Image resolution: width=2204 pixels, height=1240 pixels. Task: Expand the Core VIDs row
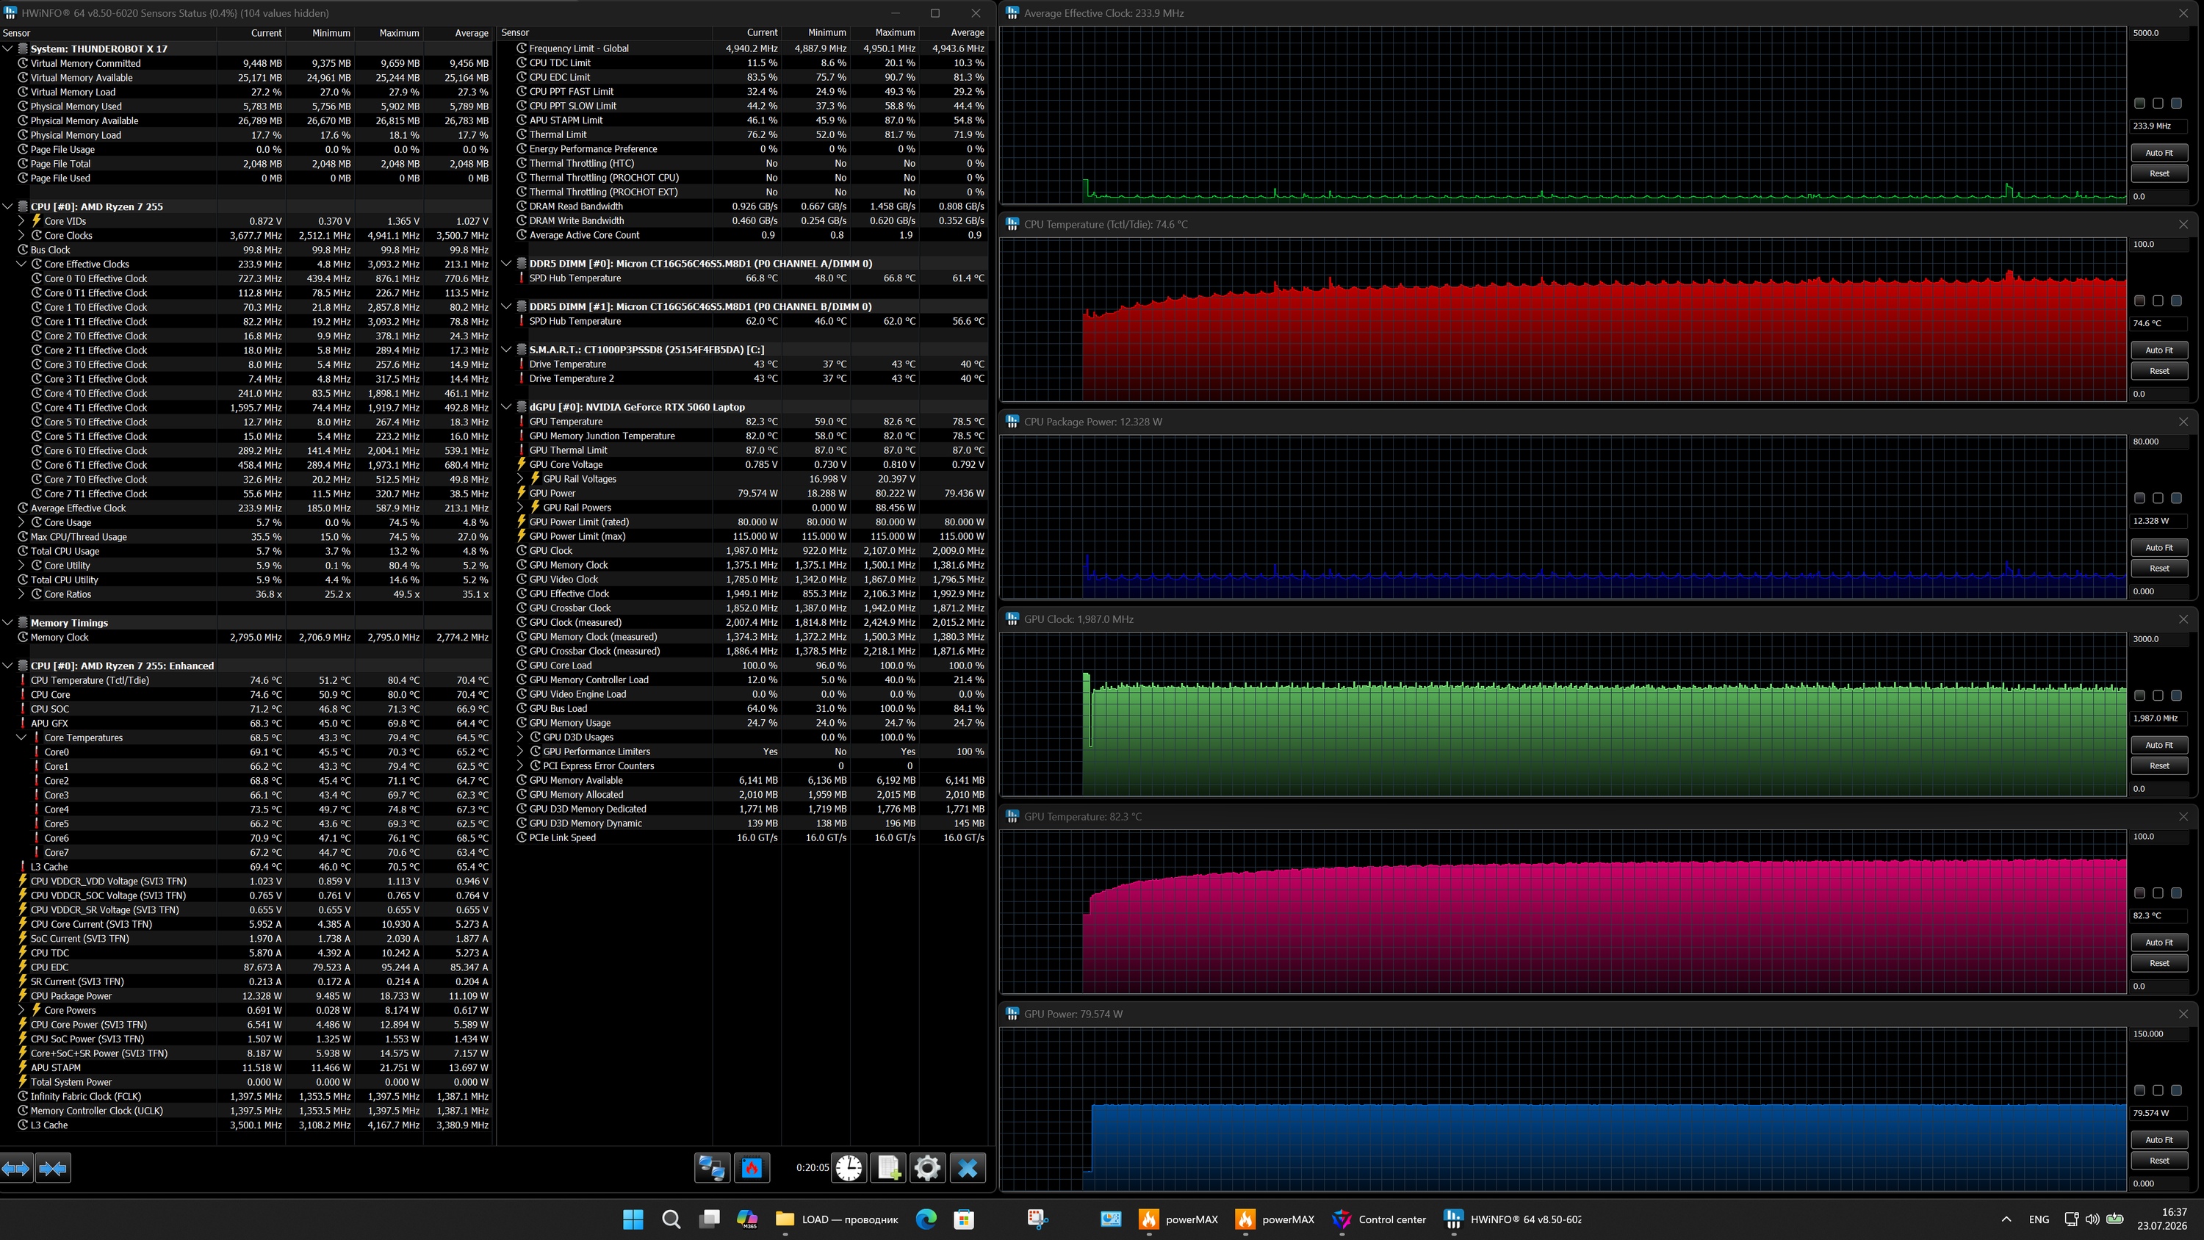tap(21, 221)
